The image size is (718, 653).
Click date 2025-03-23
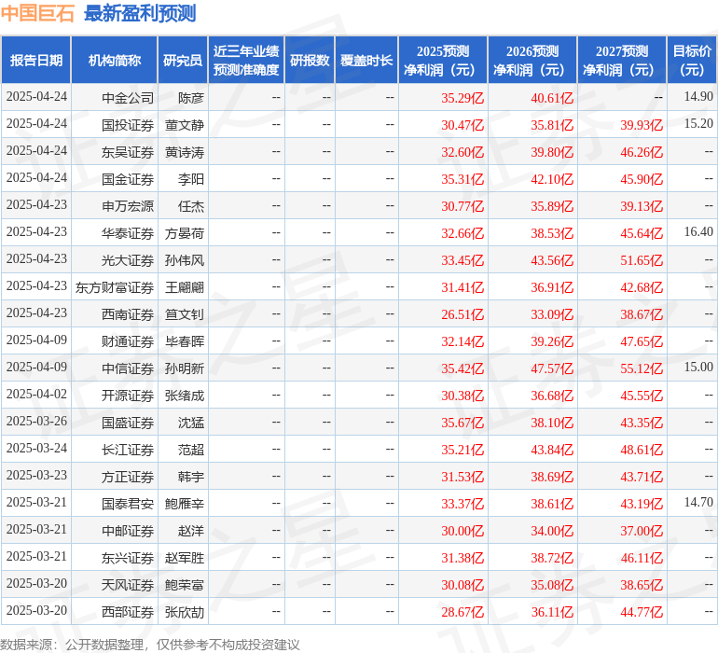(x=36, y=475)
